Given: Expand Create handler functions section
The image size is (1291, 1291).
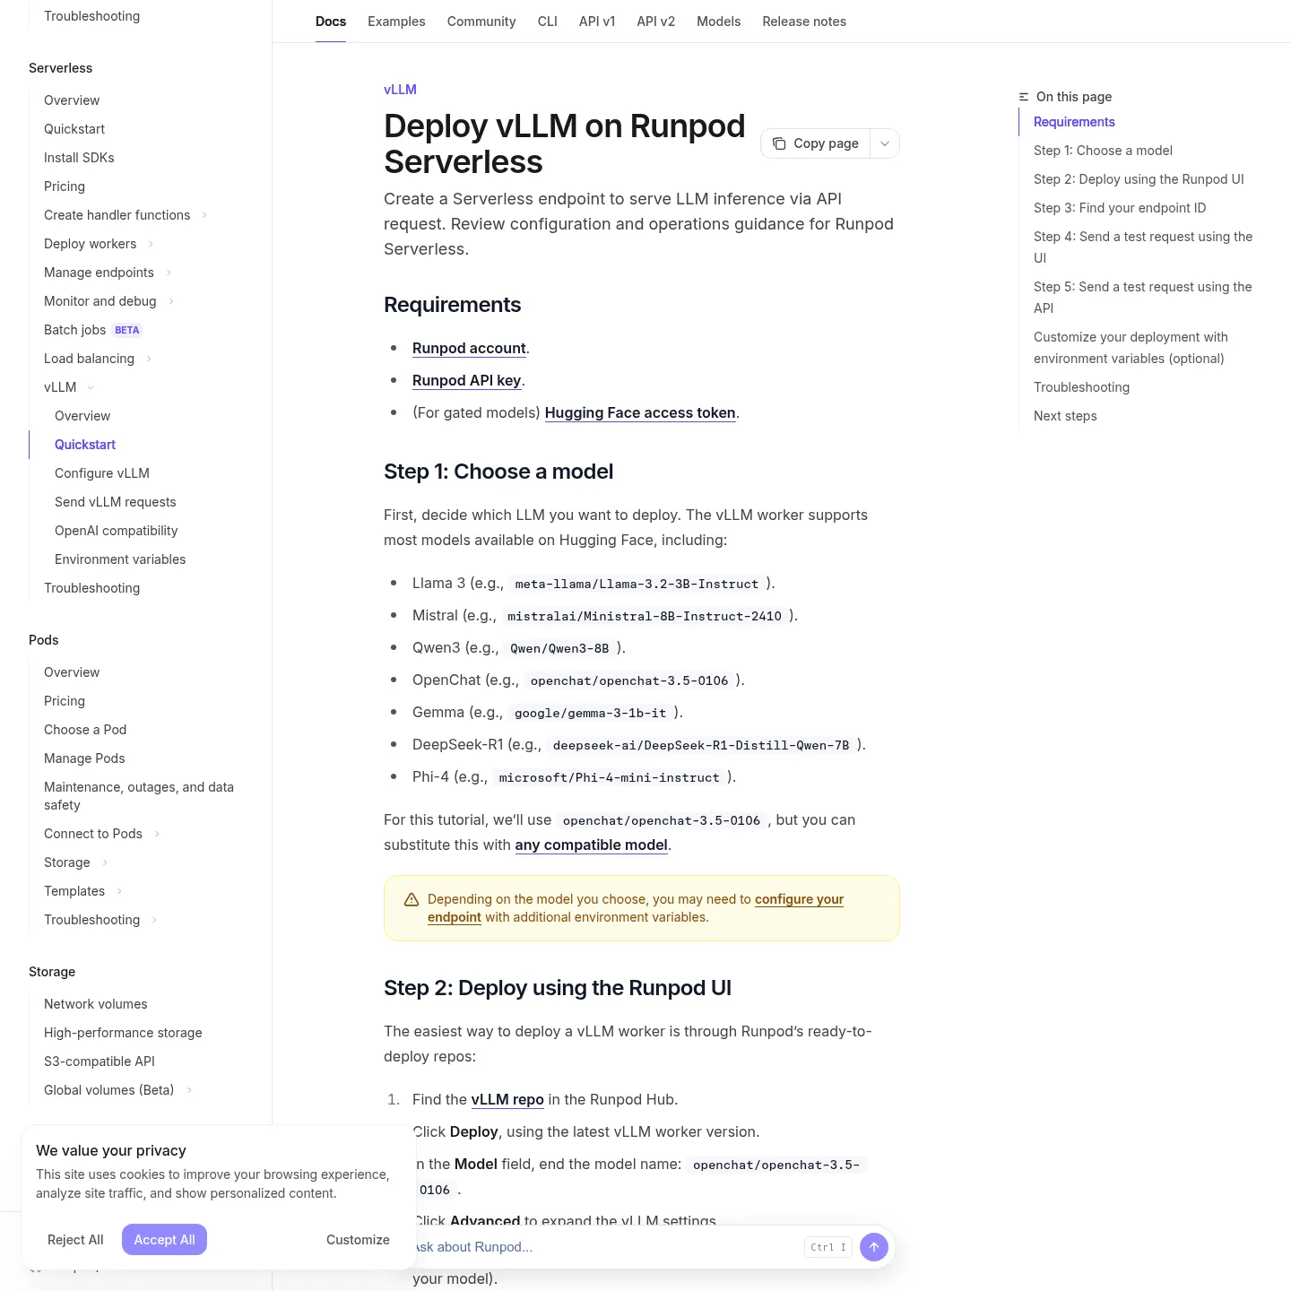Looking at the screenshot, I should pos(204,215).
